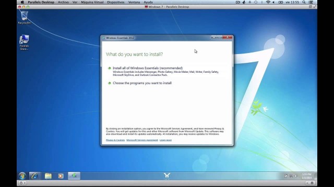Image resolution: width=334 pixels, height=187 pixels.
Task: Open the Ayuda menu
Action: tap(148, 2)
